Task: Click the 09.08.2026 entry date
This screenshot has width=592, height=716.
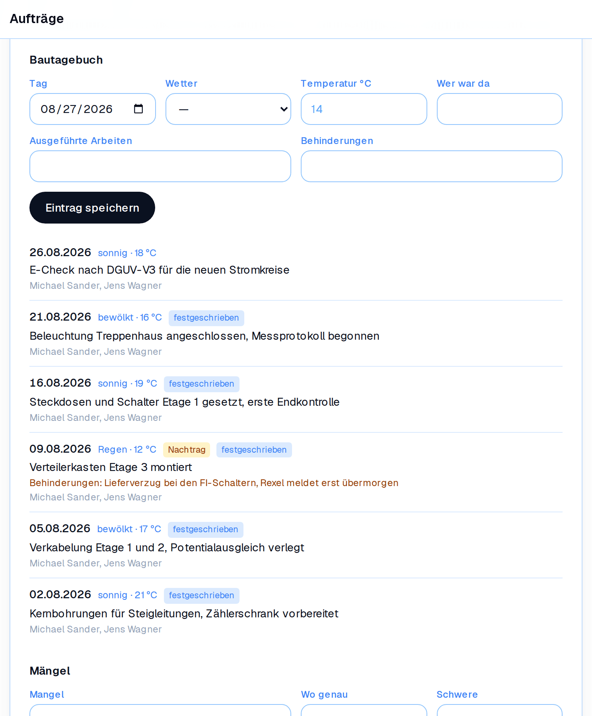Action: pyautogui.click(x=60, y=449)
